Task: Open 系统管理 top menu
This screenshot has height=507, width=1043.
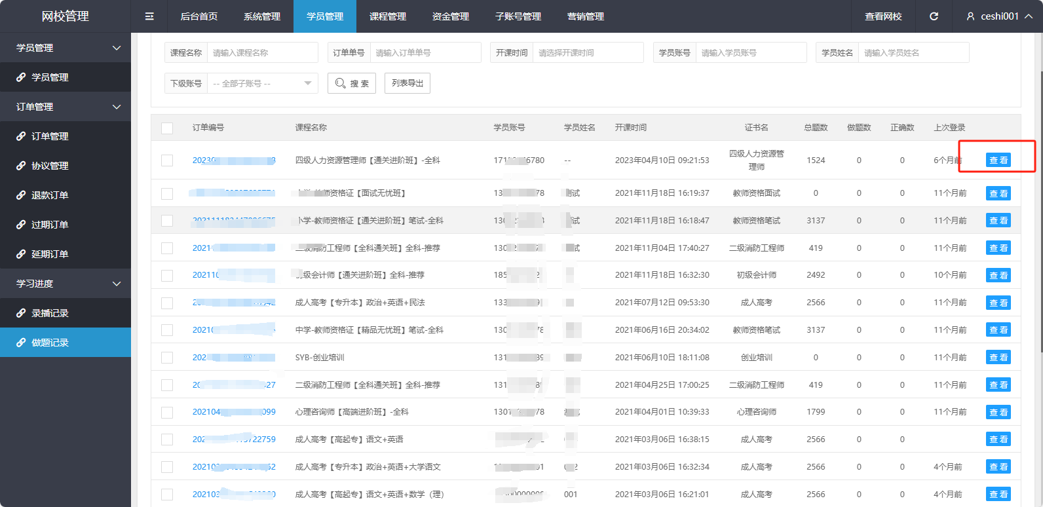Action: coord(262,16)
